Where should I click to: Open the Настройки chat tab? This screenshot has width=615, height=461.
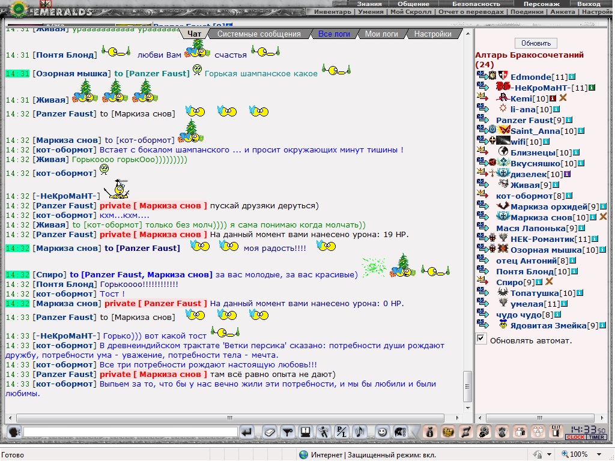[432, 34]
